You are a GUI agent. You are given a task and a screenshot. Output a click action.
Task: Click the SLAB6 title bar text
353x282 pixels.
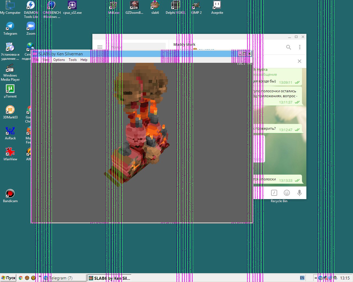pyautogui.click(x=61, y=54)
